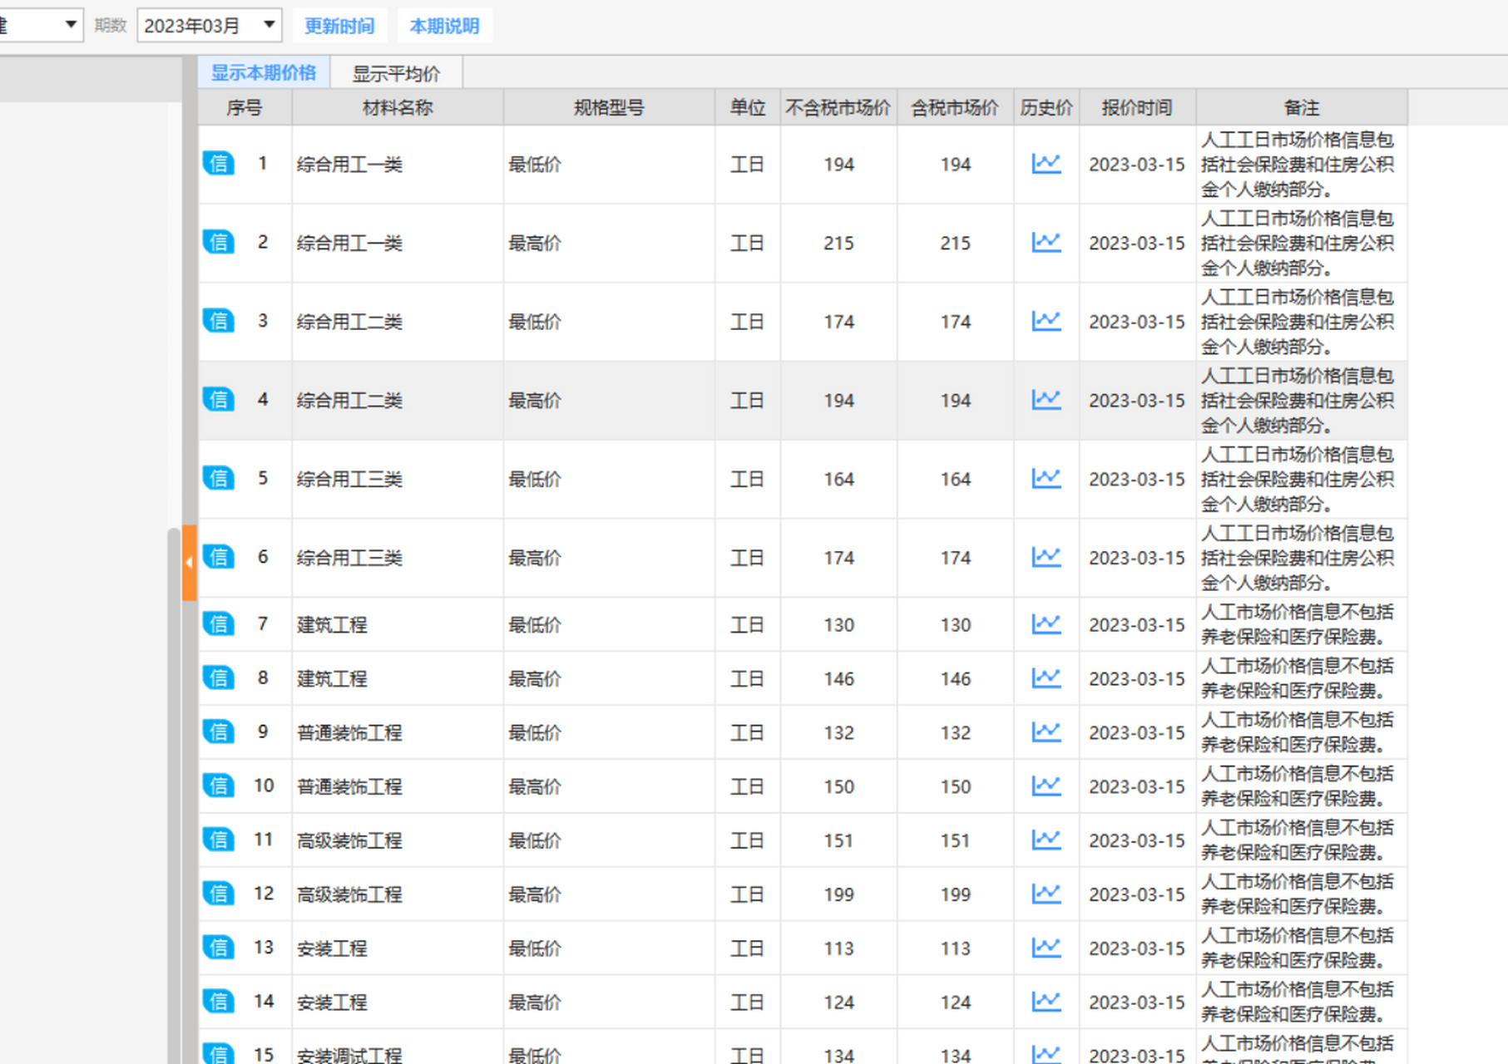Click the 更新时间 button
The width and height of the screenshot is (1508, 1064).
tap(339, 26)
